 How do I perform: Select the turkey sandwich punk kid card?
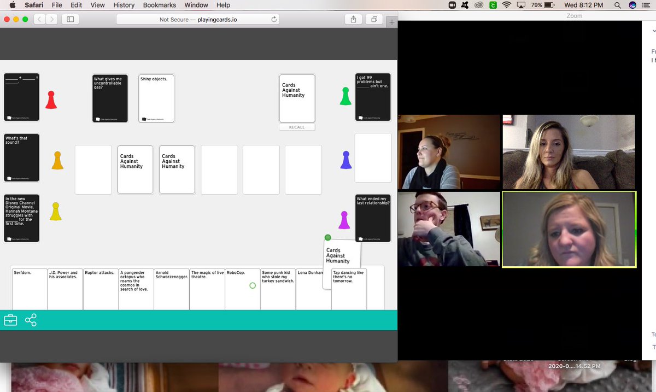click(278, 289)
